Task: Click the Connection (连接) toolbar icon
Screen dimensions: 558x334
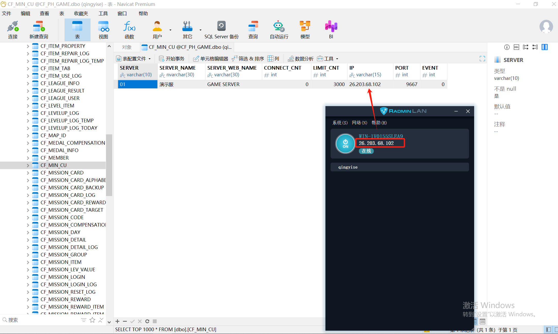Action: (x=13, y=30)
